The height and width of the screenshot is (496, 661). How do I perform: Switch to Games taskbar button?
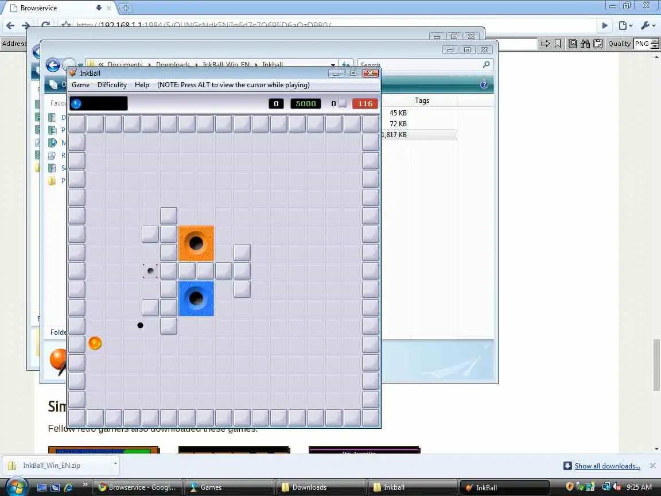tap(230, 487)
